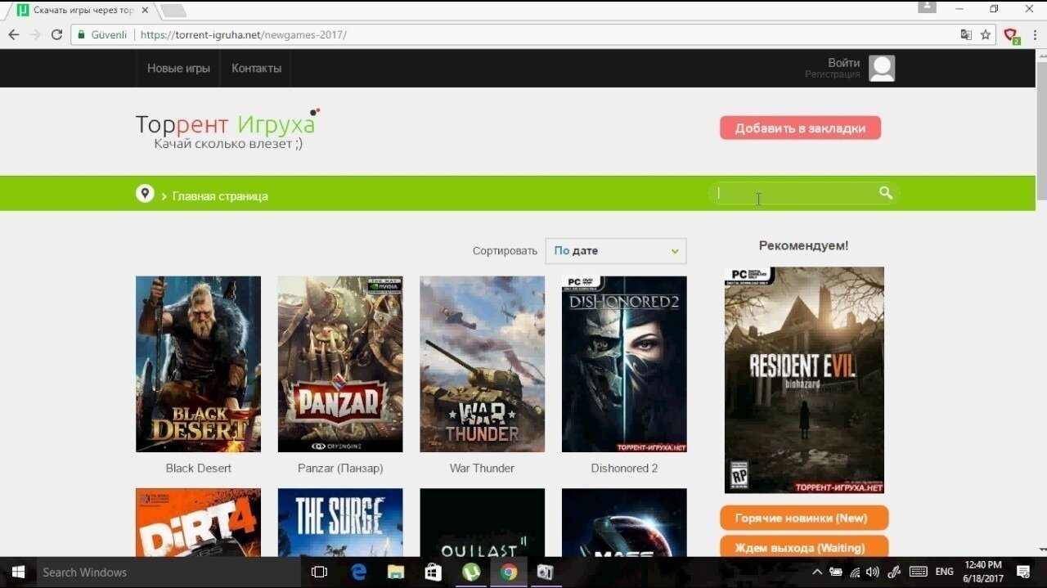Screen dimensions: 1047x588
Task: Bookmark this page with star icon
Action: (986, 35)
